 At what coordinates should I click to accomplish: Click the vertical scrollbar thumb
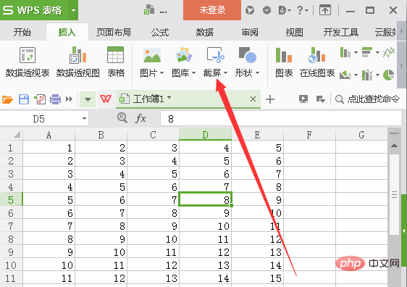(x=394, y=194)
